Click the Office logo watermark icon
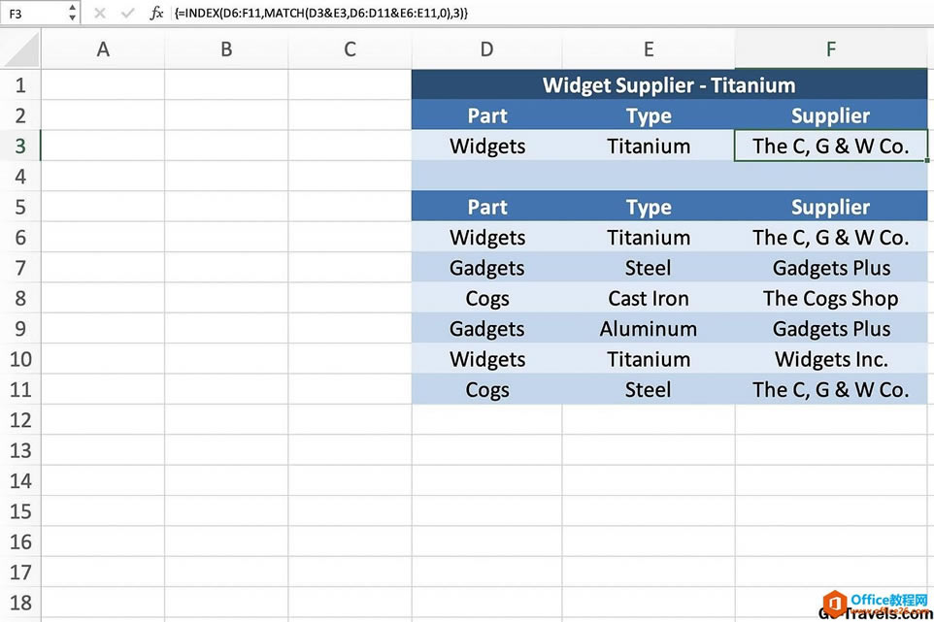Image resolution: width=934 pixels, height=622 pixels. 835,604
